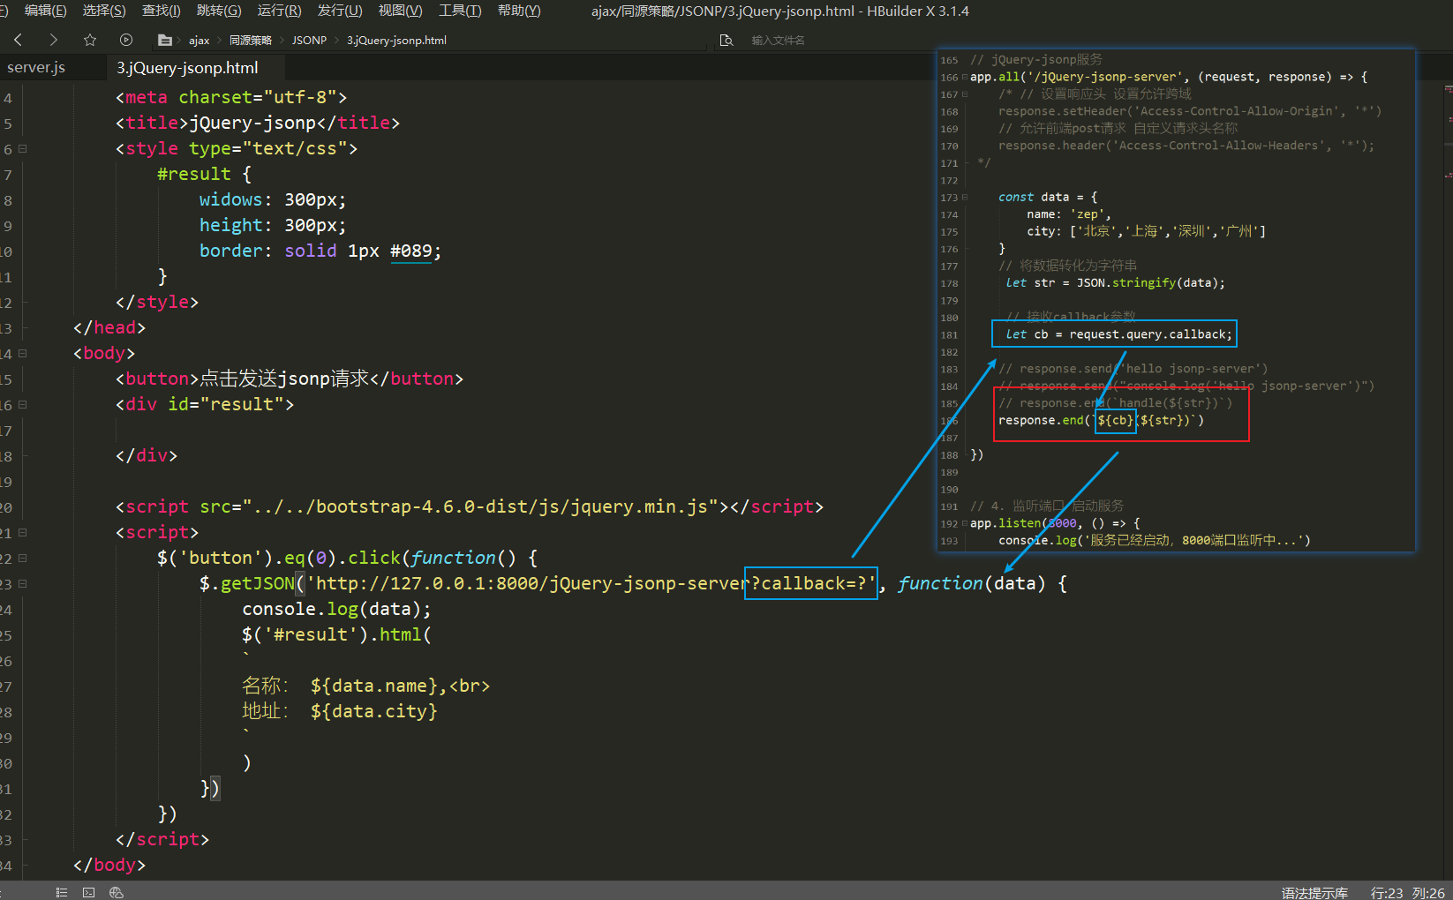Viewport: 1453px width, 900px height.
Task: Open the 编辑(E) menu
Action: [x=45, y=11]
